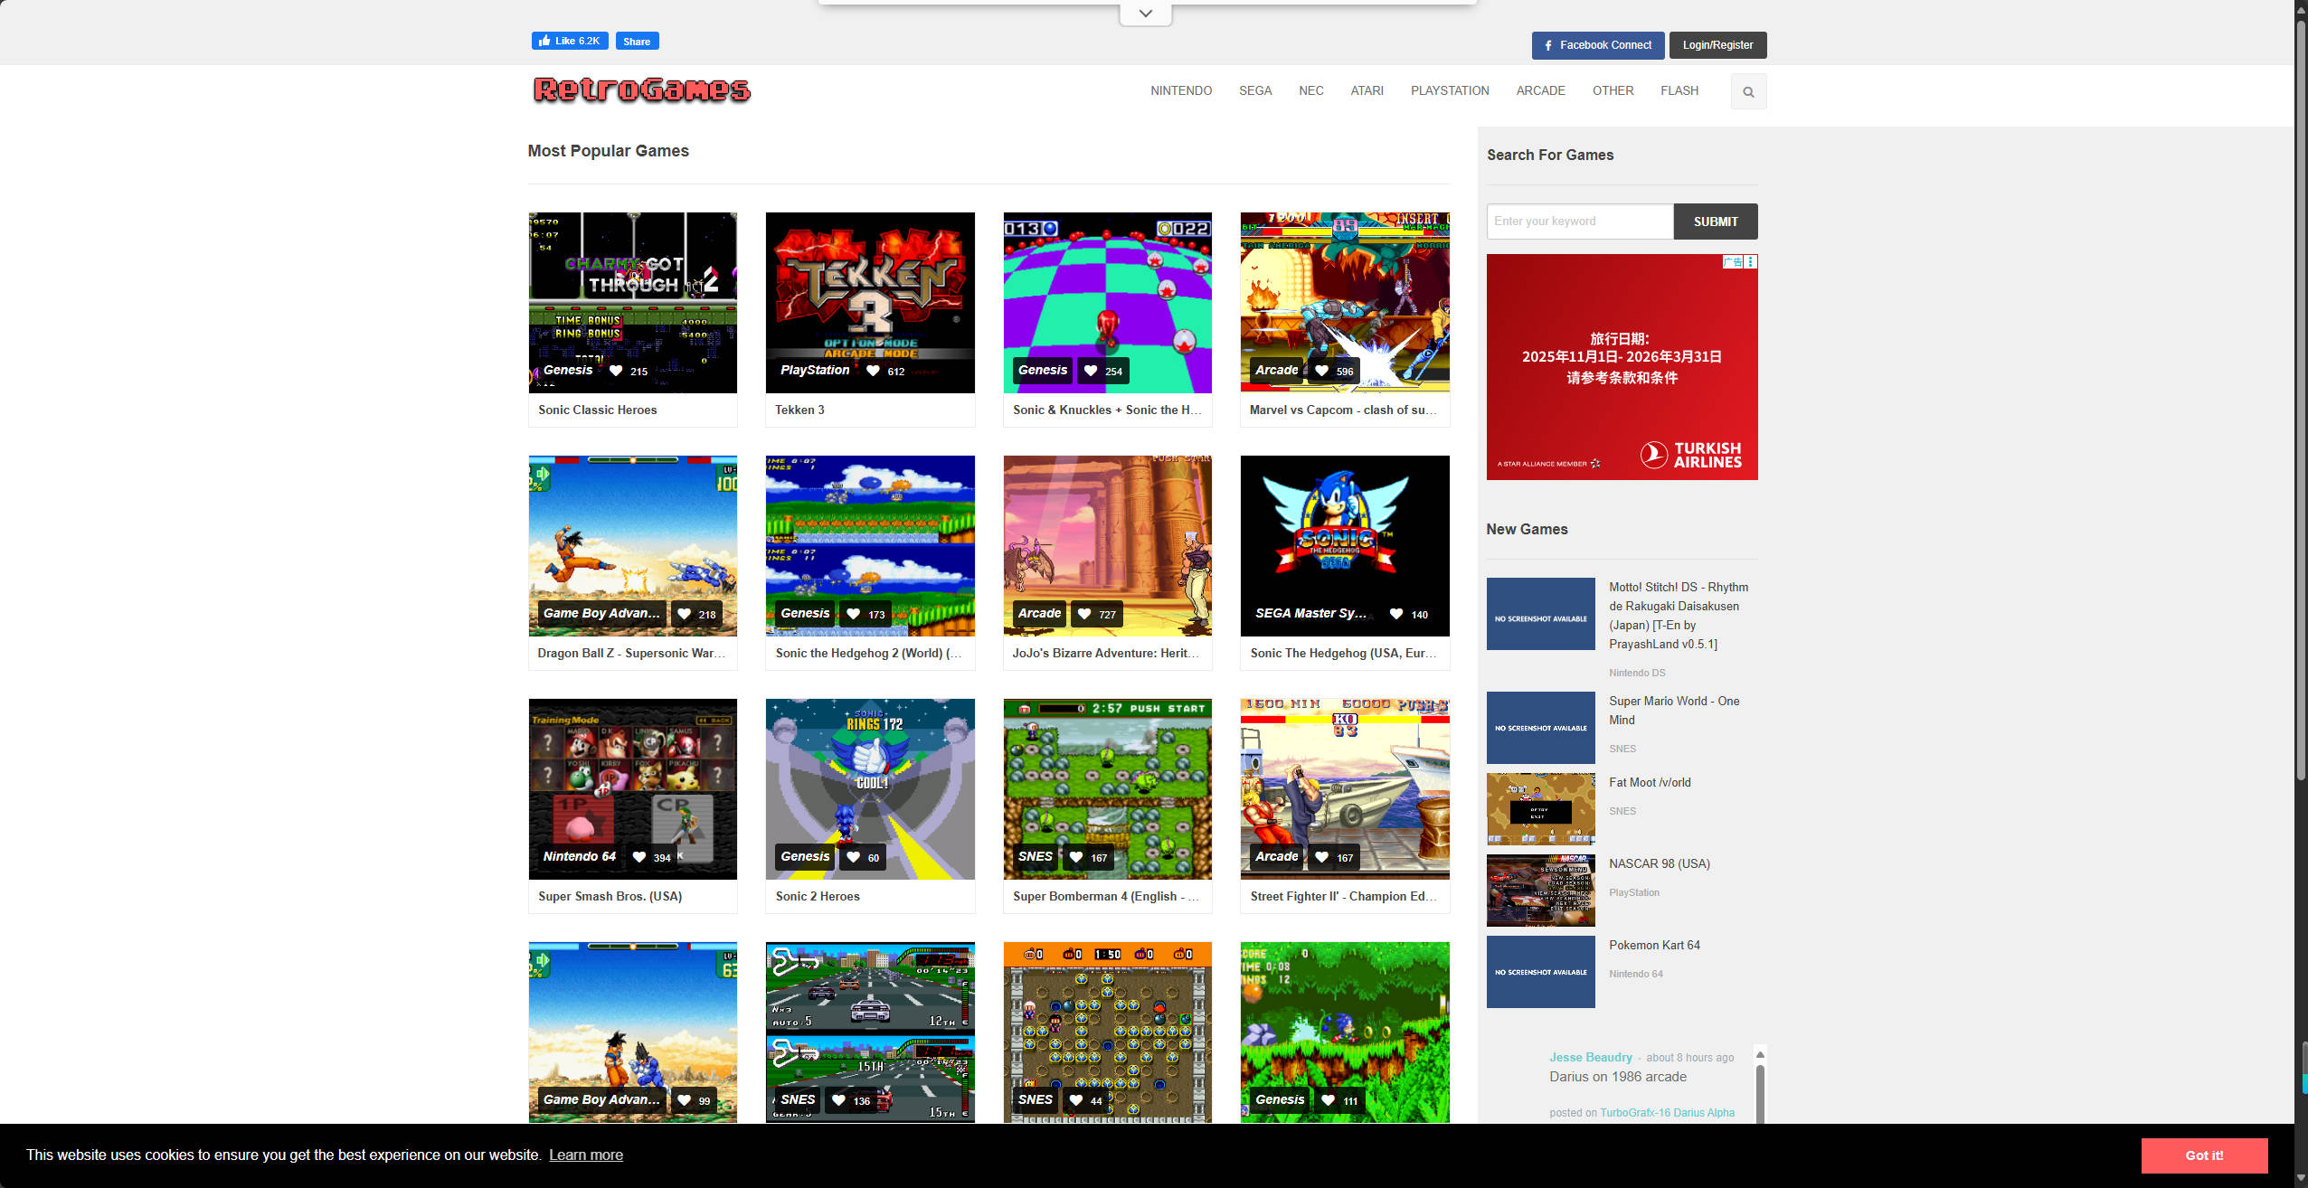Click Fat Moot /v/orld screenshot thumbnail
The width and height of the screenshot is (2308, 1188).
click(x=1540, y=809)
